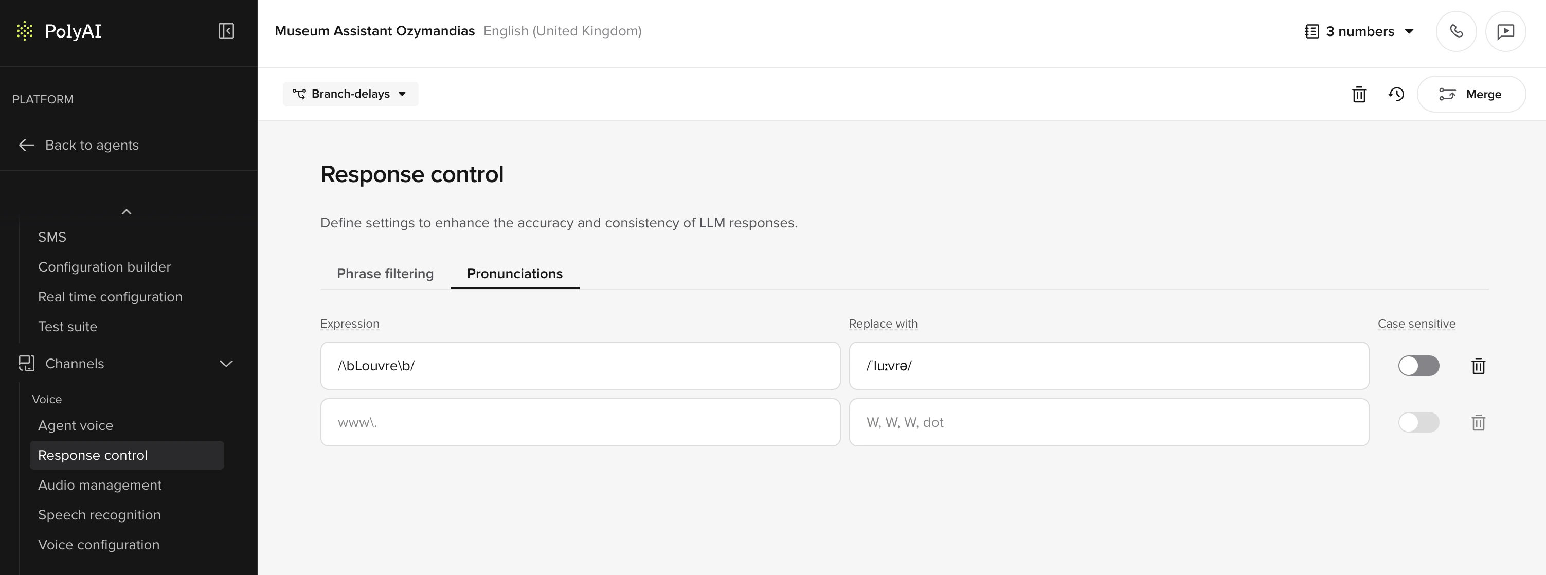Open the chat preview icon

click(x=1505, y=31)
